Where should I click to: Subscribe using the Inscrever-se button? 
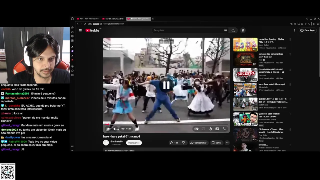click(134, 143)
